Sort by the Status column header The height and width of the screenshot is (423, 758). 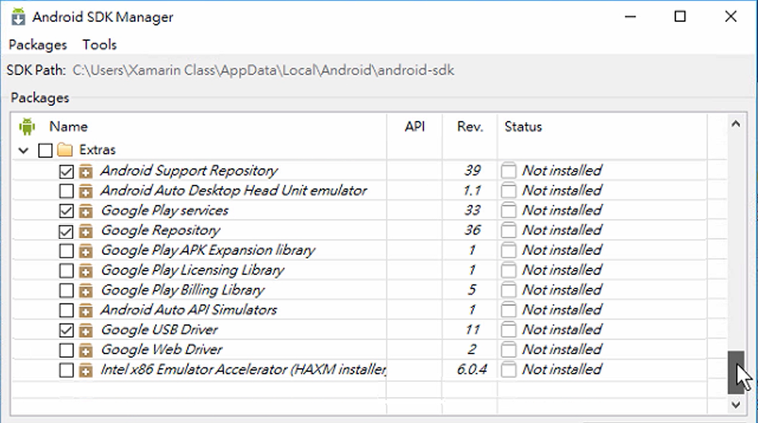(523, 127)
